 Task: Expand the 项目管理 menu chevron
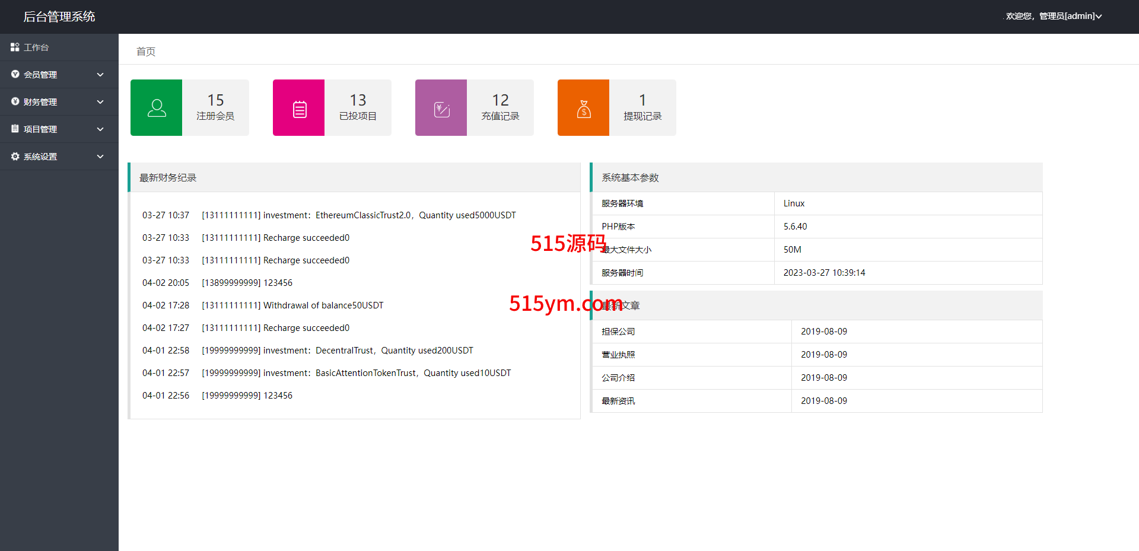(100, 129)
